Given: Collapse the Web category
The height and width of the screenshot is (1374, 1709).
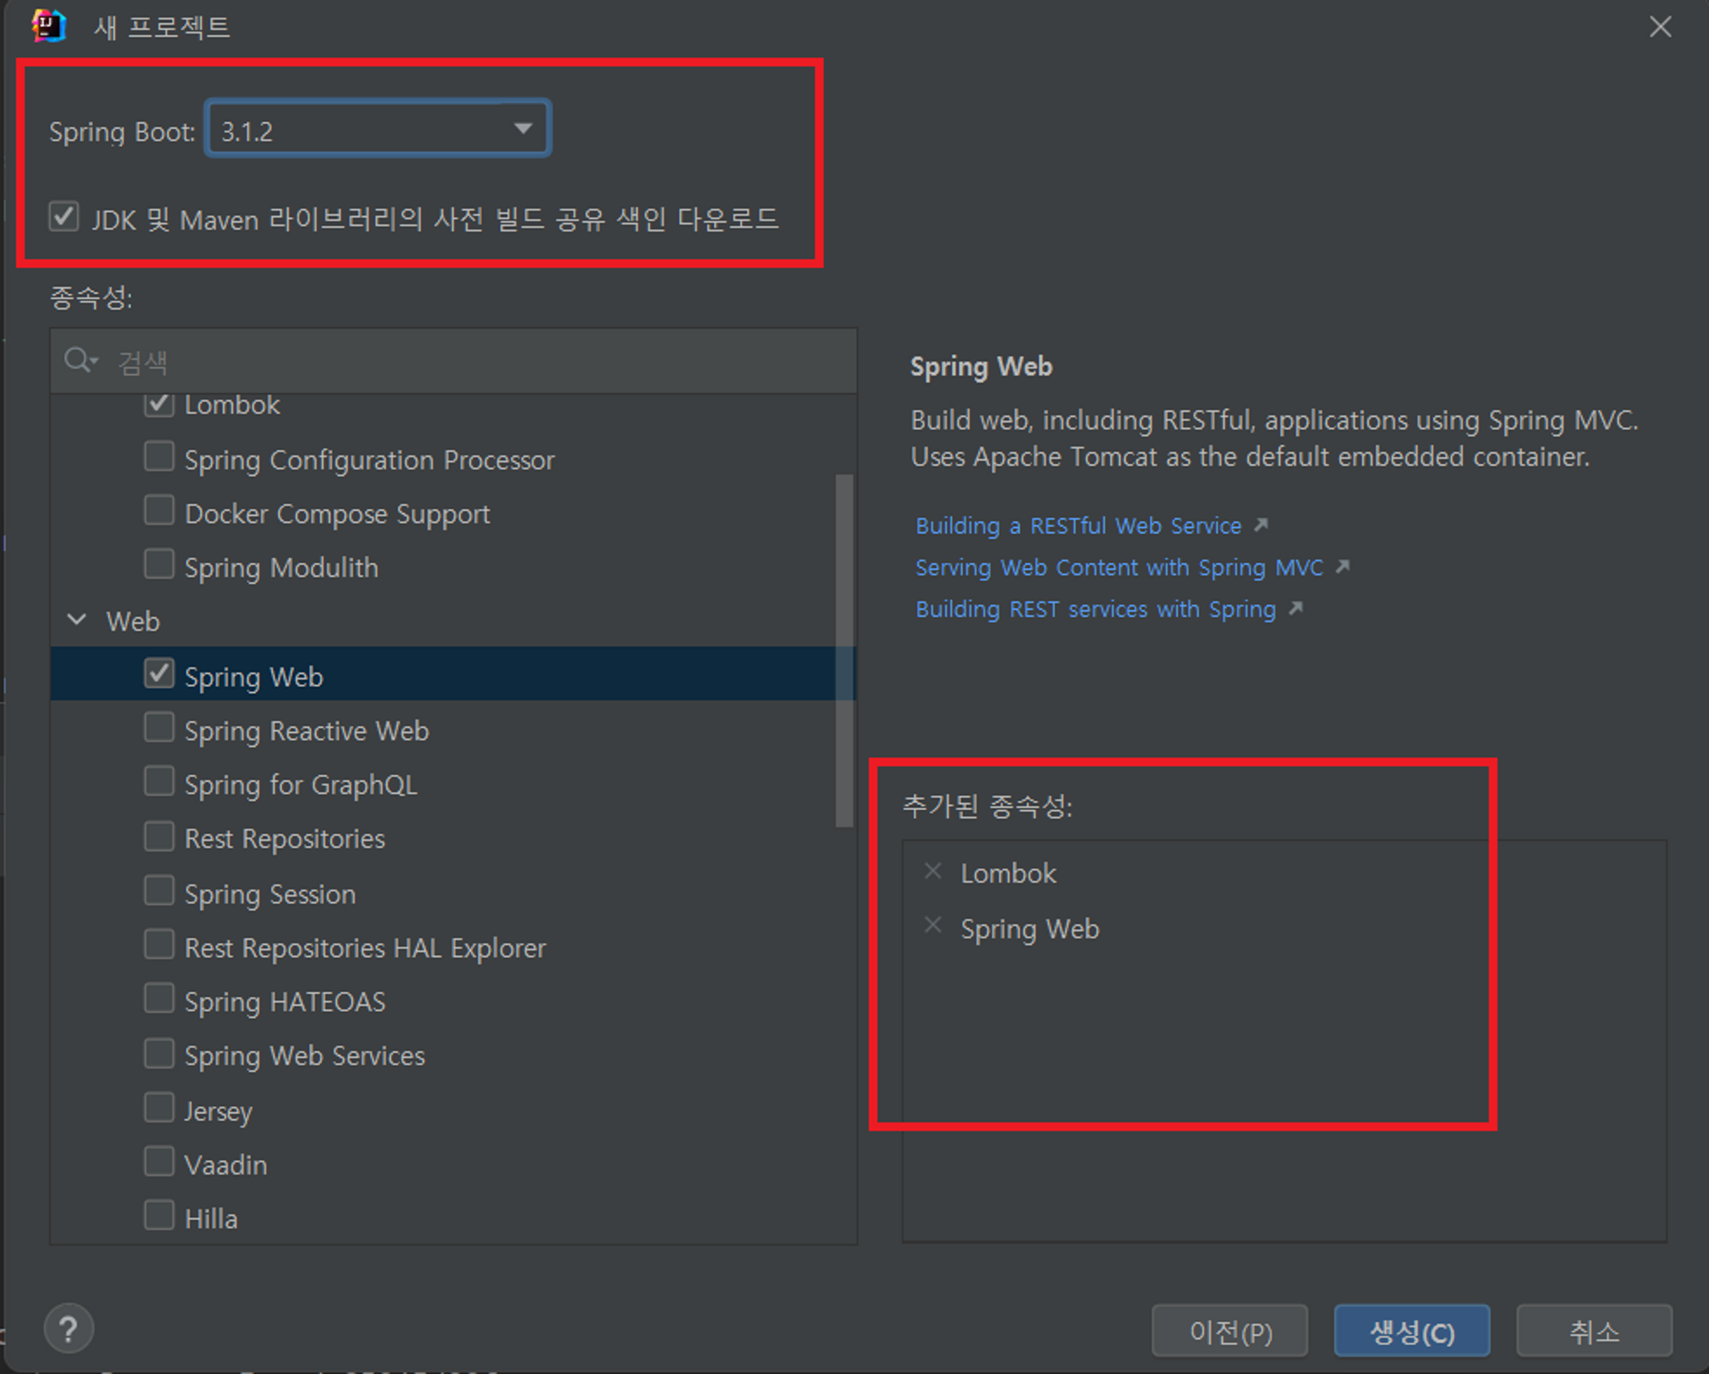Looking at the screenshot, I should pyautogui.click(x=77, y=620).
